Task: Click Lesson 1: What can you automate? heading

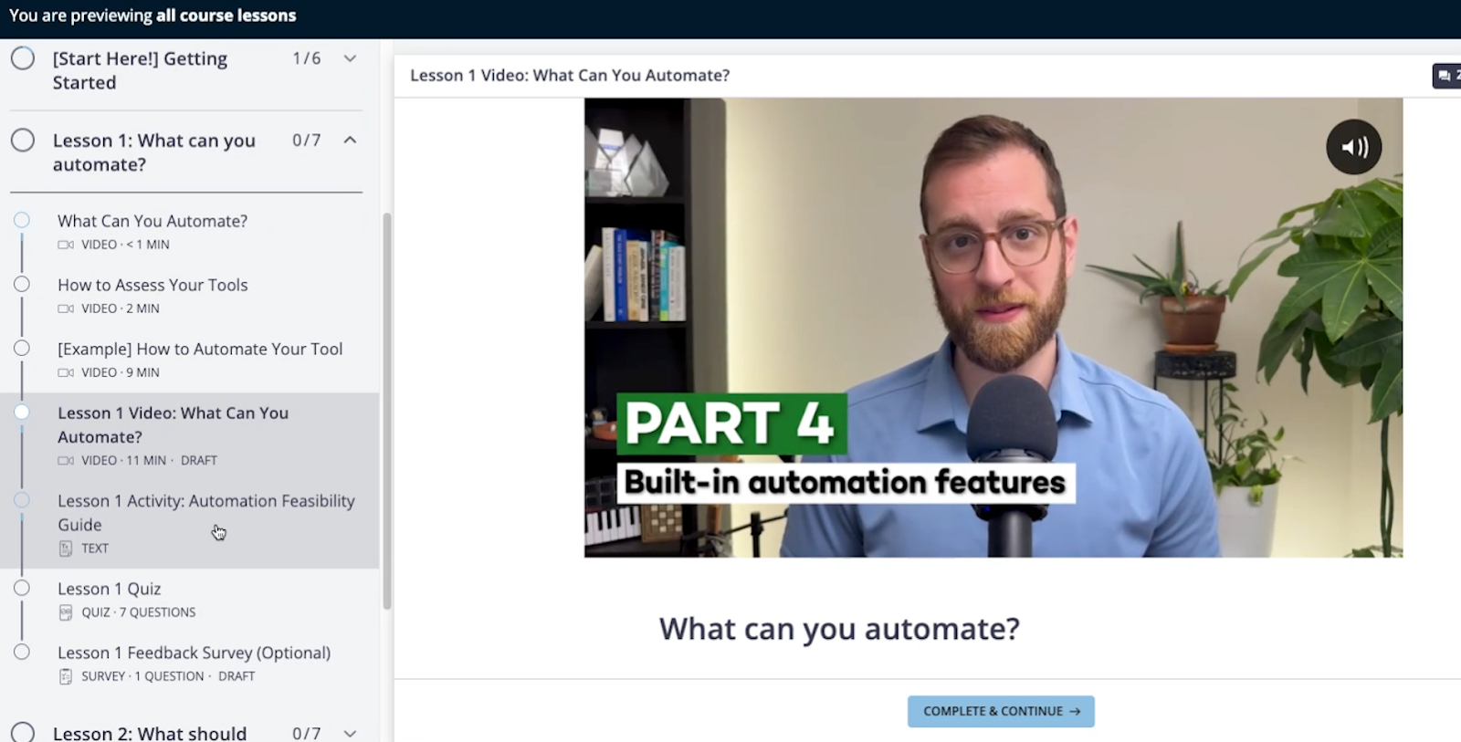Action: [x=153, y=152]
